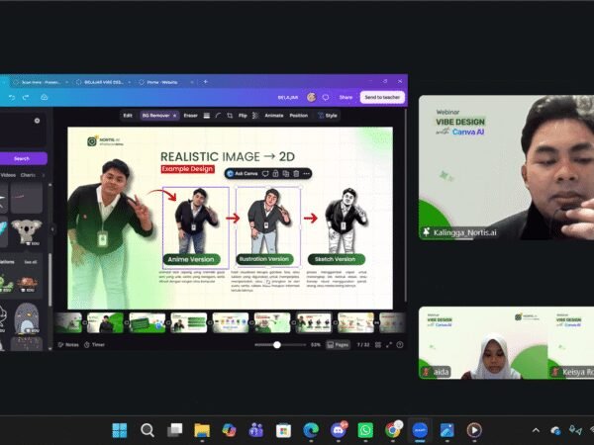Enter fullscreen presentation mode
This screenshot has height=445, width=594.
point(389,345)
